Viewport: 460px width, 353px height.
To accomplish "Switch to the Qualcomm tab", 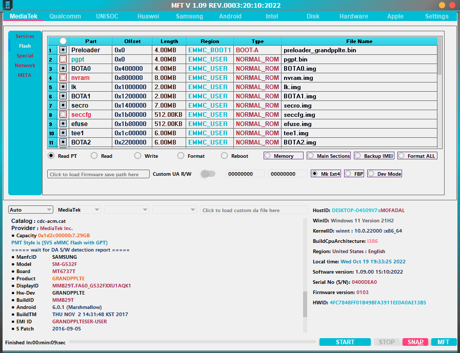I will (x=65, y=16).
